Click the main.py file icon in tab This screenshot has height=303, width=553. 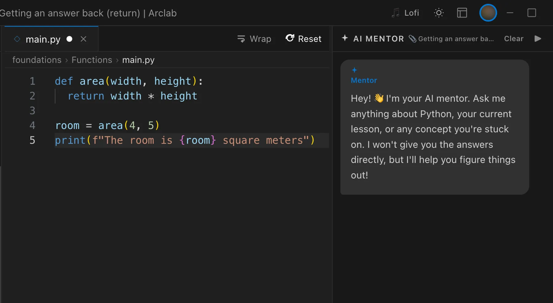pos(17,39)
